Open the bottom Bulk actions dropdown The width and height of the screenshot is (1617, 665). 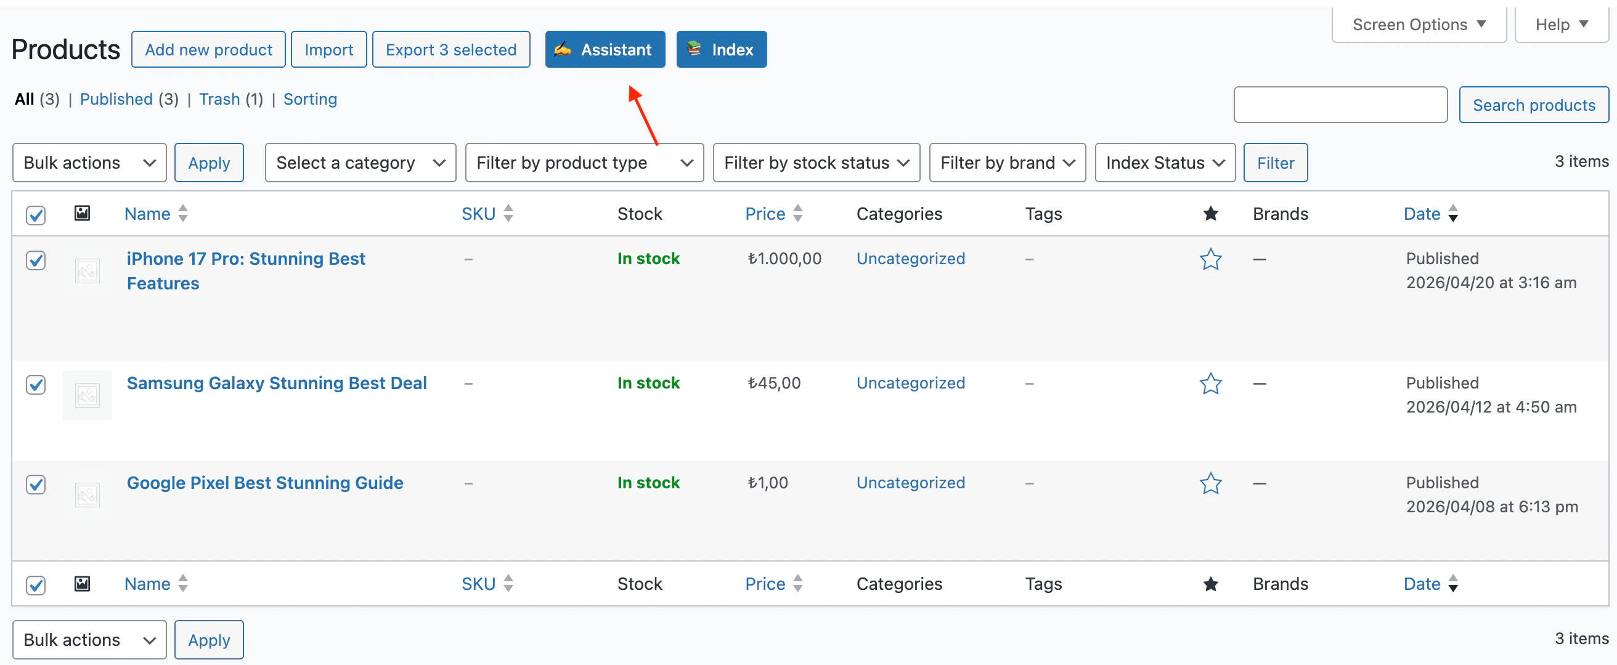pos(89,639)
